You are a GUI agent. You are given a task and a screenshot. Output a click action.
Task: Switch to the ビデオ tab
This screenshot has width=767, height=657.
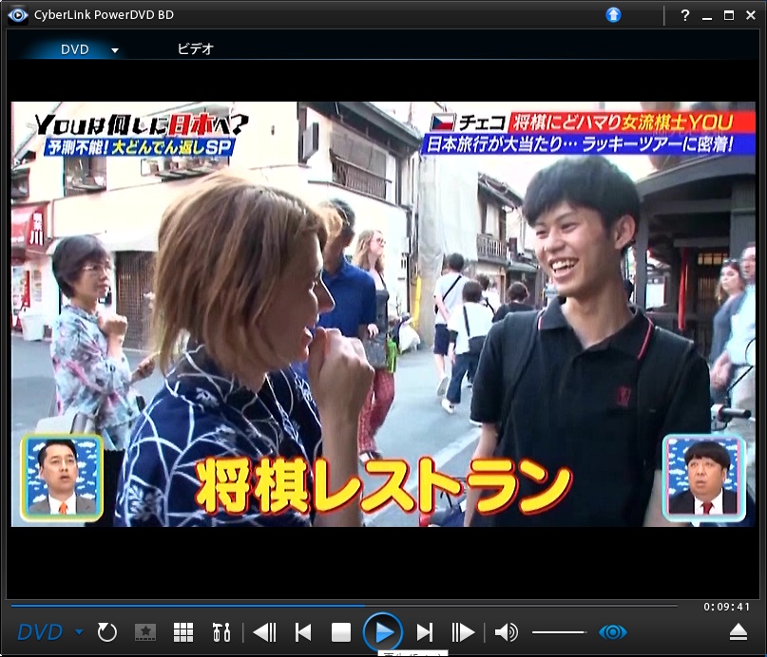pyautogui.click(x=195, y=48)
